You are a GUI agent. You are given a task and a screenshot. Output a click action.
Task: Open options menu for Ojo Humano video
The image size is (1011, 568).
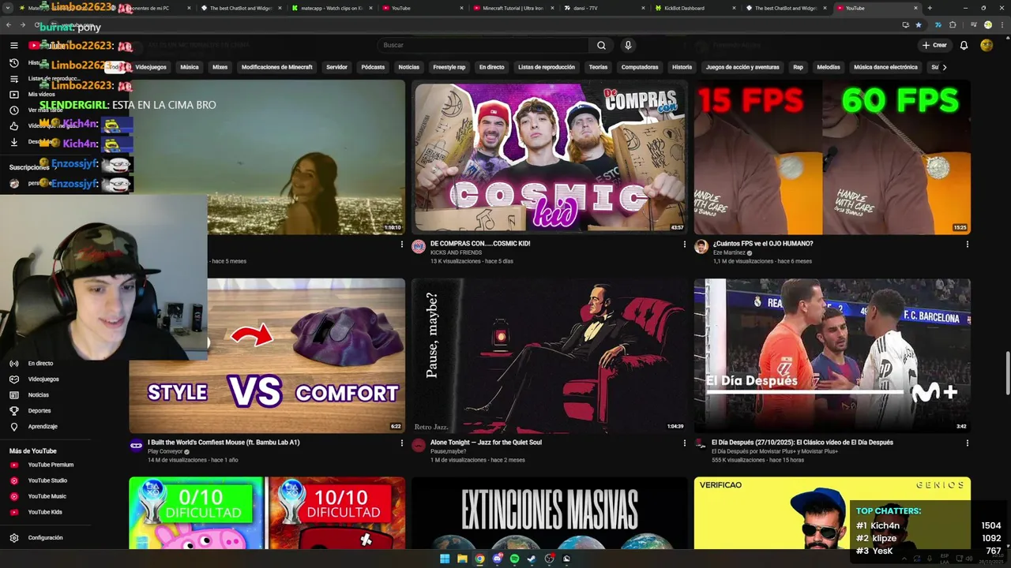967,245
